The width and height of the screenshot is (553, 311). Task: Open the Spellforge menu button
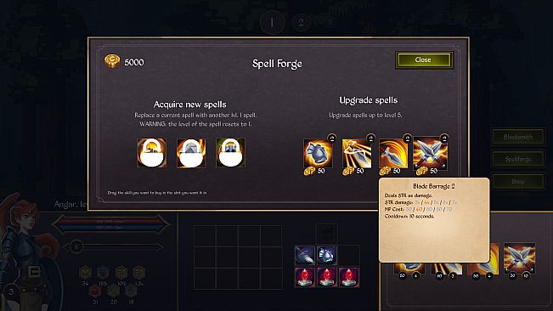coord(517,159)
